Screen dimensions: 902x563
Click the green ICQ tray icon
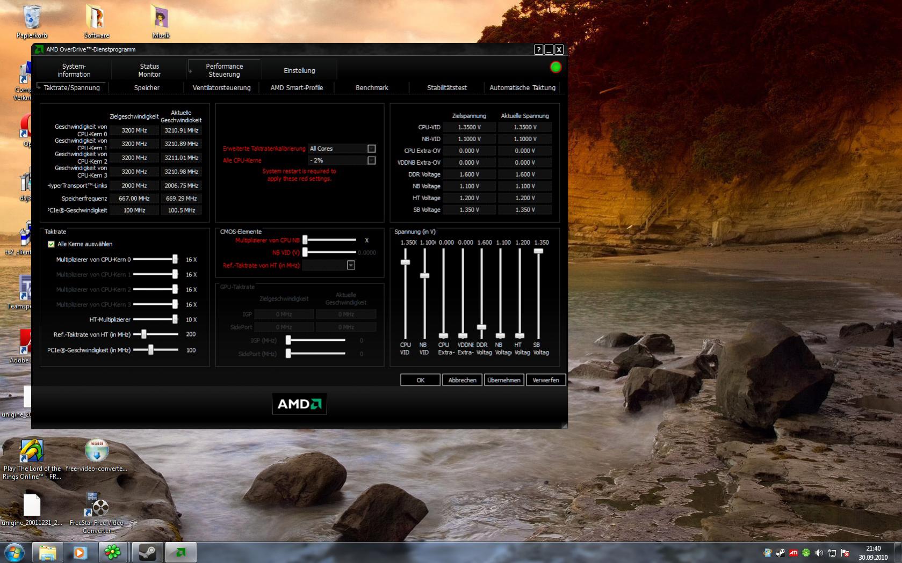[806, 553]
